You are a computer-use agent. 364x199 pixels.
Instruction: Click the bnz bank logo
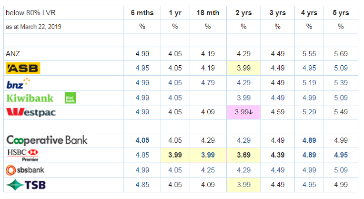click(x=18, y=84)
